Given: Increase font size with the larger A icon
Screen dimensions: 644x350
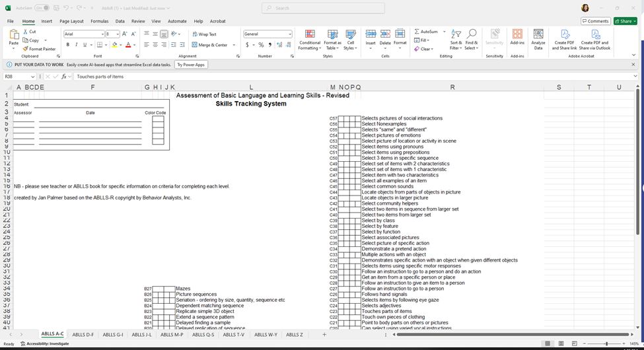Looking at the screenshot, I should pyautogui.click(x=124, y=34).
